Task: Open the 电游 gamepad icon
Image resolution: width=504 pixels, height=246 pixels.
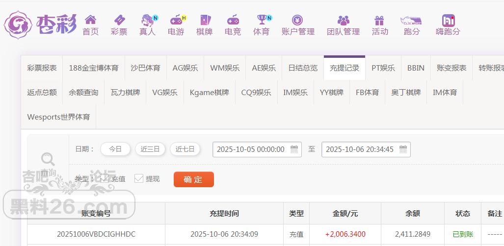Action: tap(176, 20)
